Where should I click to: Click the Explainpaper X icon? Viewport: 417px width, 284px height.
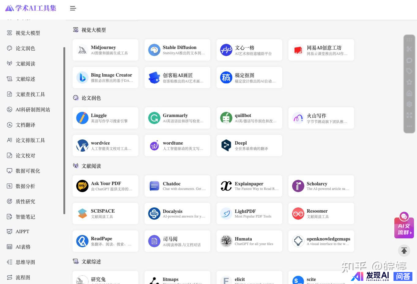click(x=226, y=186)
